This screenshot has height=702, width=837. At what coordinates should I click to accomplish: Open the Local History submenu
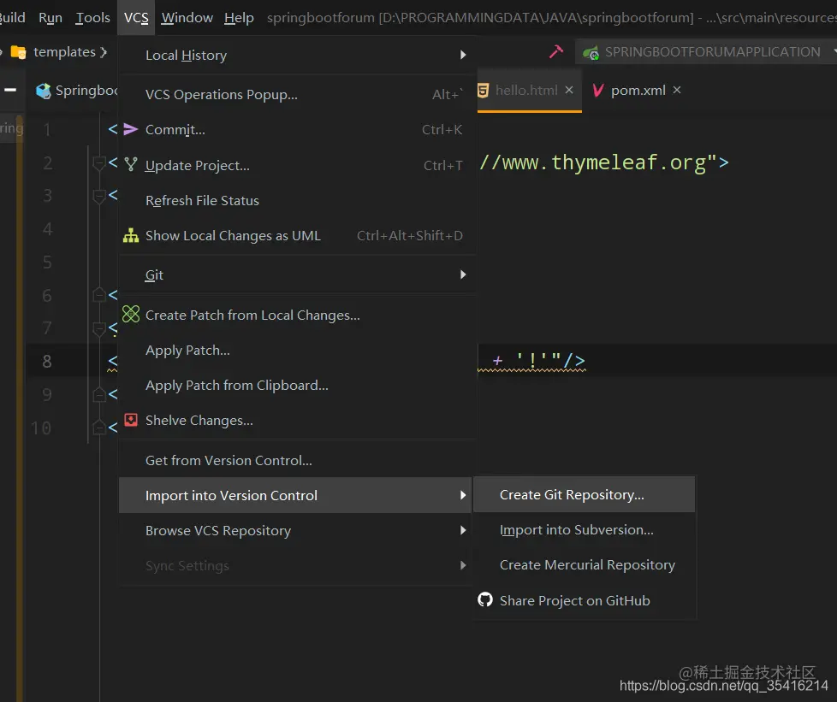tap(295, 55)
